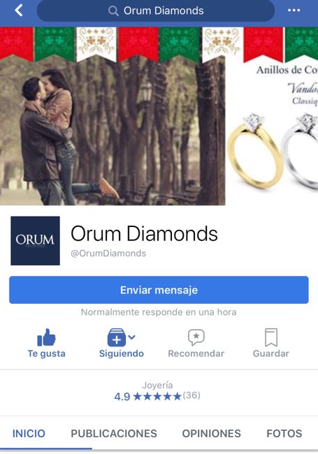Open the couple kissing cover photo

[113, 131]
